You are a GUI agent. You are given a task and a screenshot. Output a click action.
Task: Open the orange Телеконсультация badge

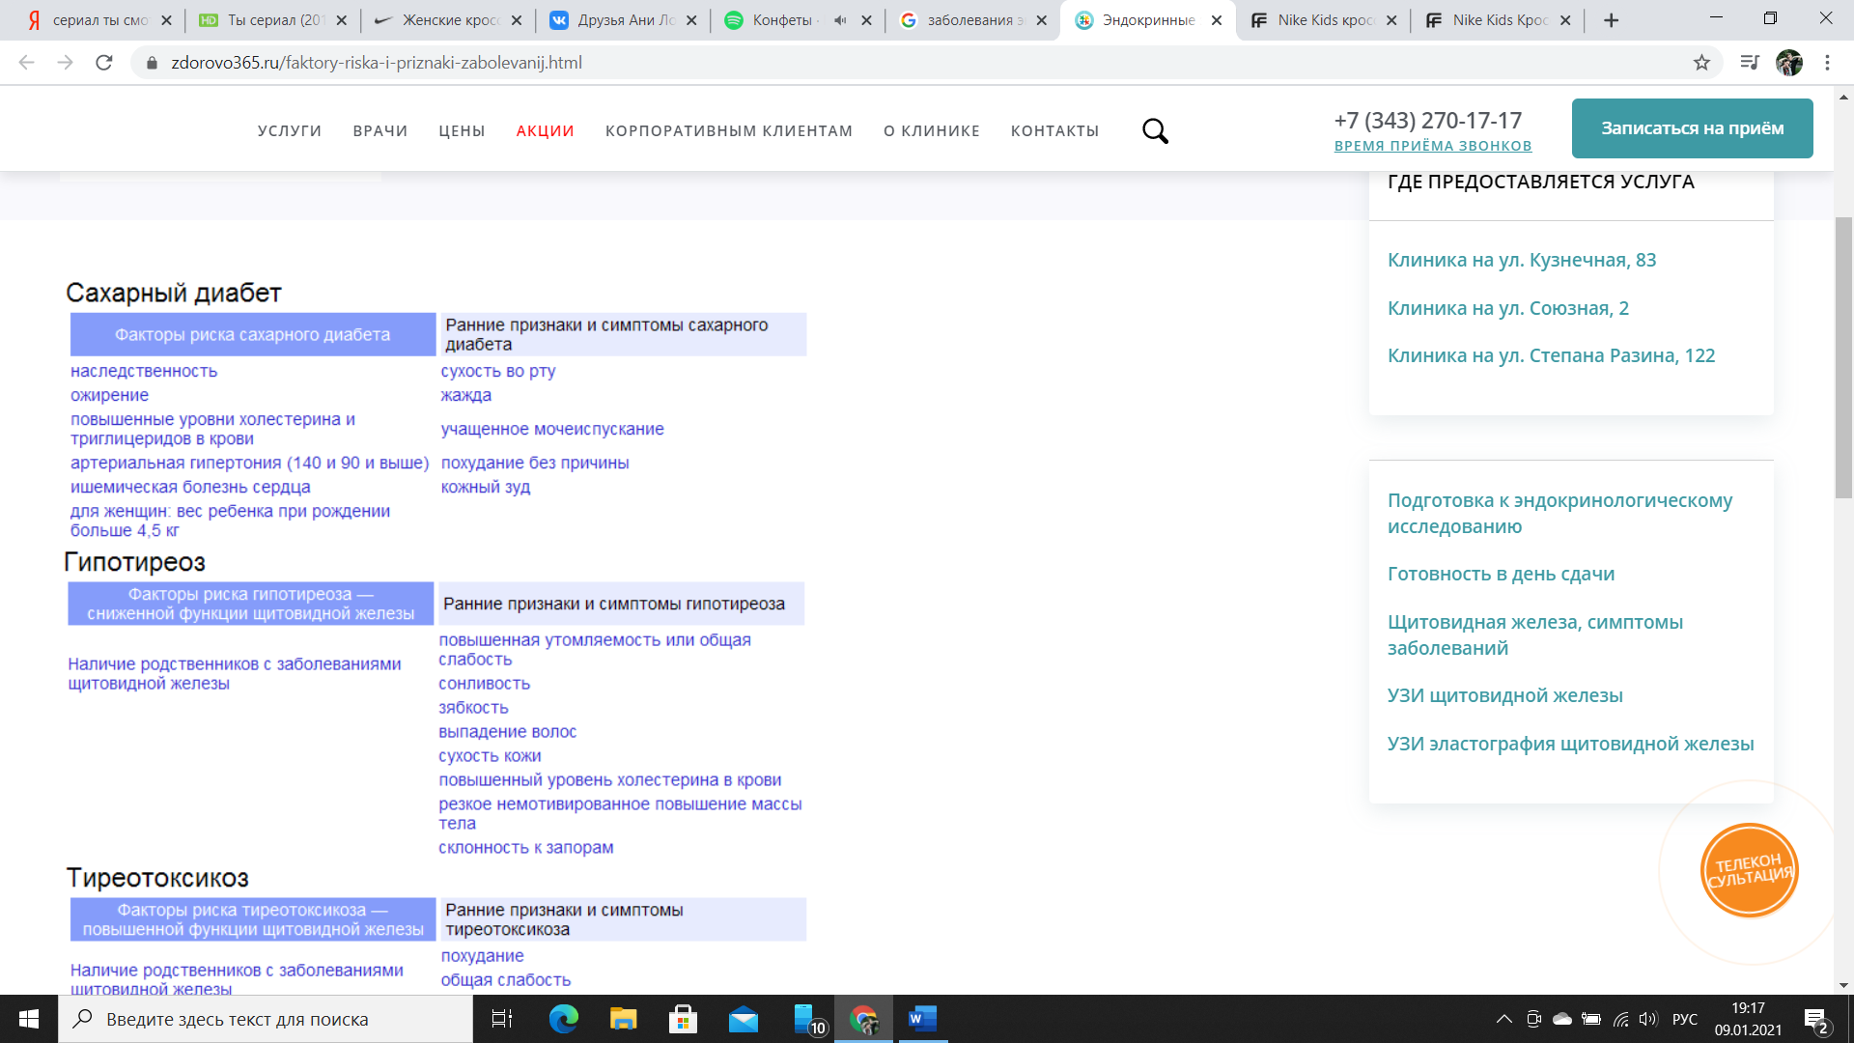[x=1749, y=870]
